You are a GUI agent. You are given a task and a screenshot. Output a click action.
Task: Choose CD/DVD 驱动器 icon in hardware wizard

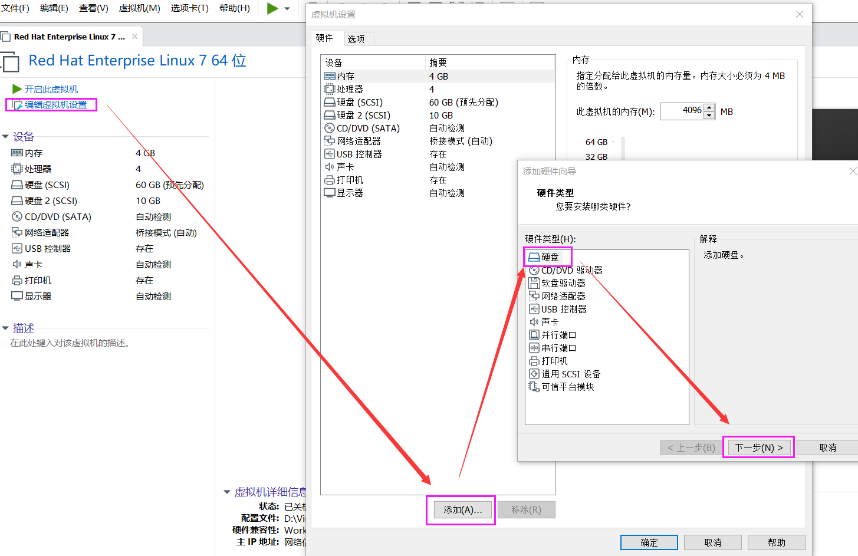click(534, 270)
